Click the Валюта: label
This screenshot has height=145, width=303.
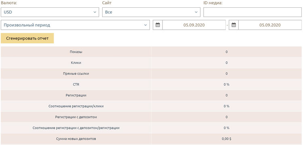click(x=8, y=3)
